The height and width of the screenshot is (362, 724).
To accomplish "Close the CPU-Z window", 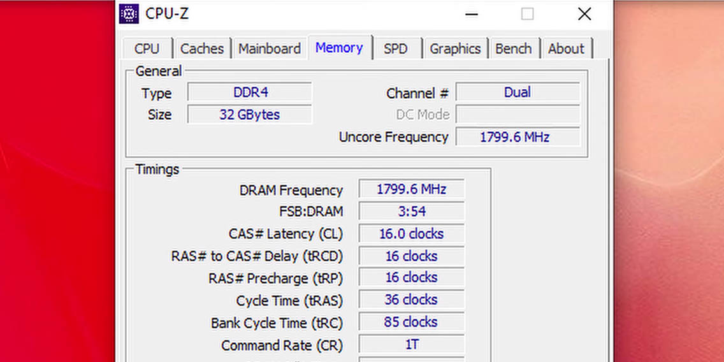I will tap(584, 14).
